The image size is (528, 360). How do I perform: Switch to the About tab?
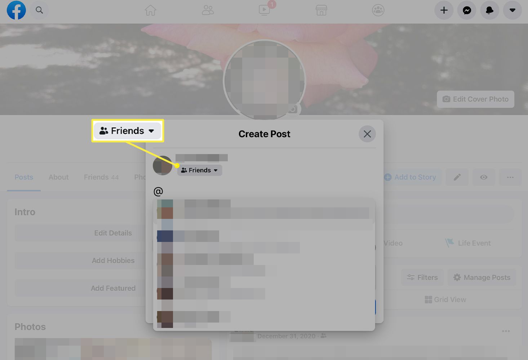59,177
